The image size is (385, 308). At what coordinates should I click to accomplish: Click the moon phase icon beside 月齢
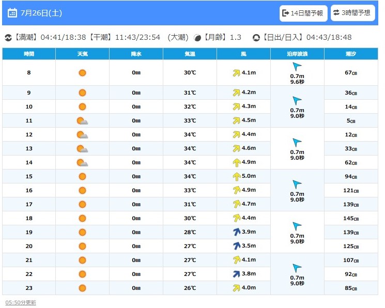click(x=197, y=38)
